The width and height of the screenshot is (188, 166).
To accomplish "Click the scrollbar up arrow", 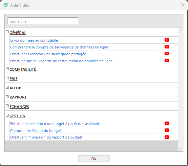I will coord(180,30).
